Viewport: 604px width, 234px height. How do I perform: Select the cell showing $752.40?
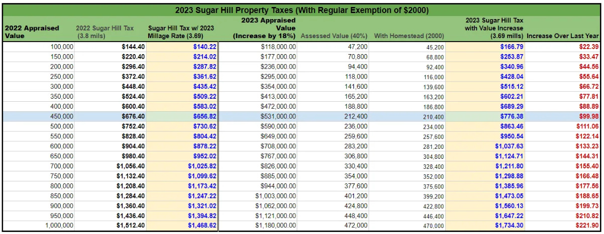click(x=110, y=126)
